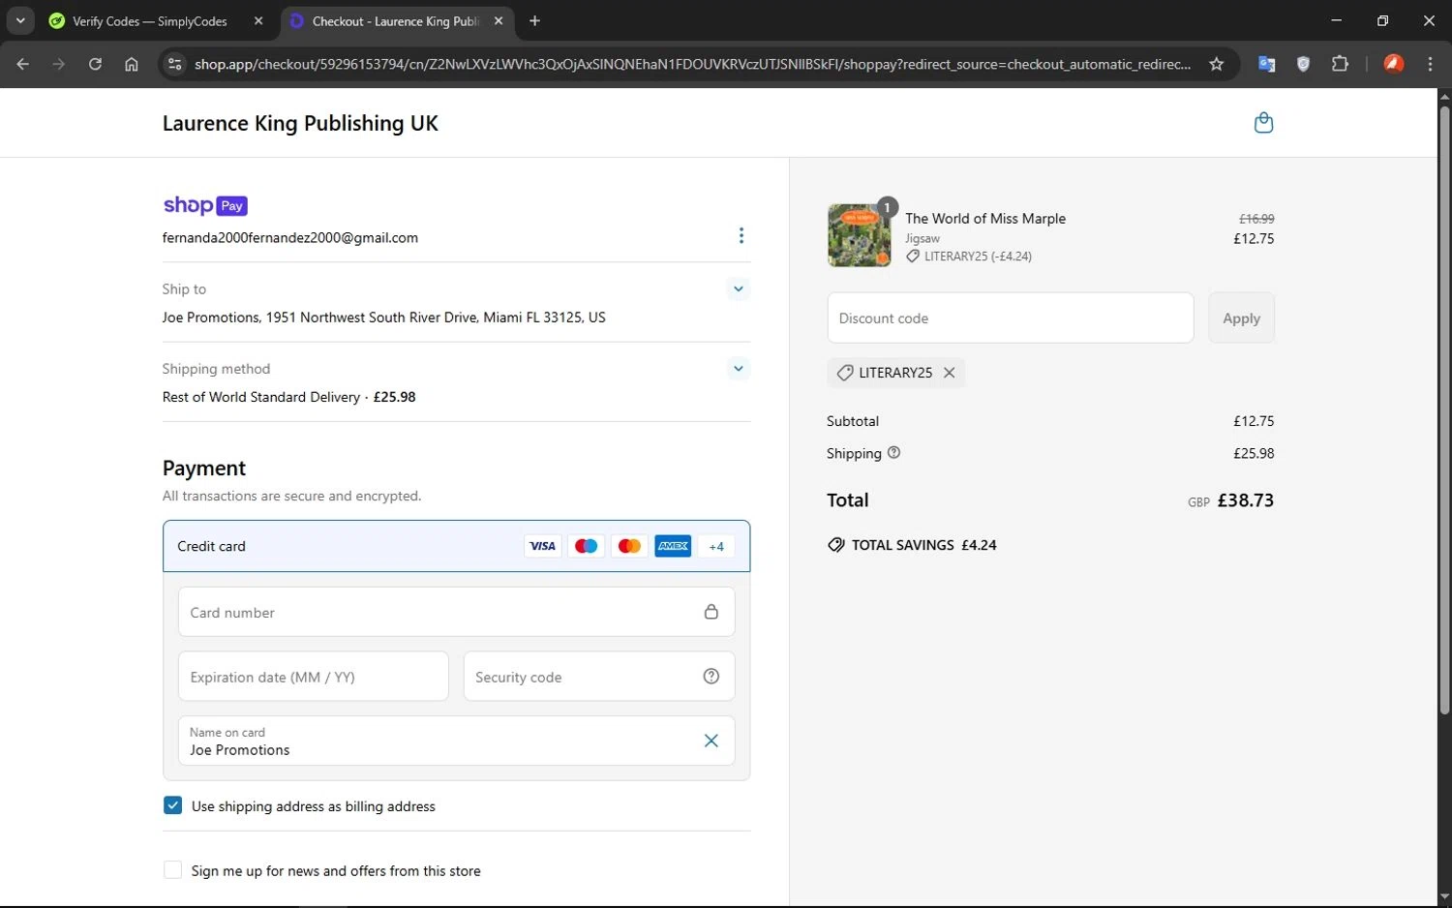1452x908 pixels.
Task: Focus the Expiration date field
Action: pos(314,677)
